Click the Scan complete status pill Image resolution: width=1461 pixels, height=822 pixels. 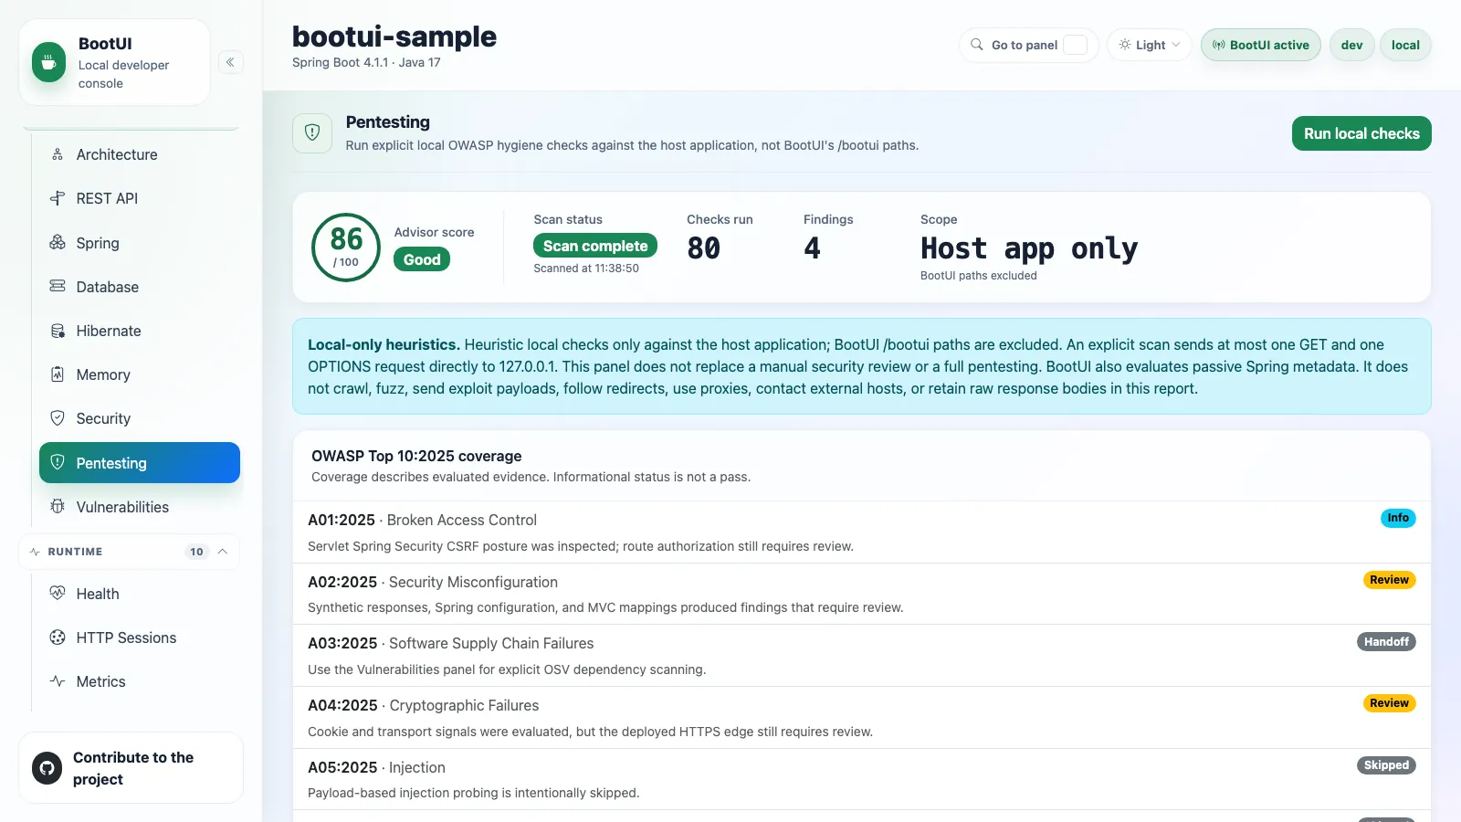tap(595, 246)
